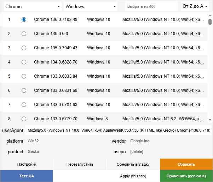Click 'Windows 10' cell in row 4
Image resolution: width=213 pixels, height=182 pixels.
click(x=98, y=62)
